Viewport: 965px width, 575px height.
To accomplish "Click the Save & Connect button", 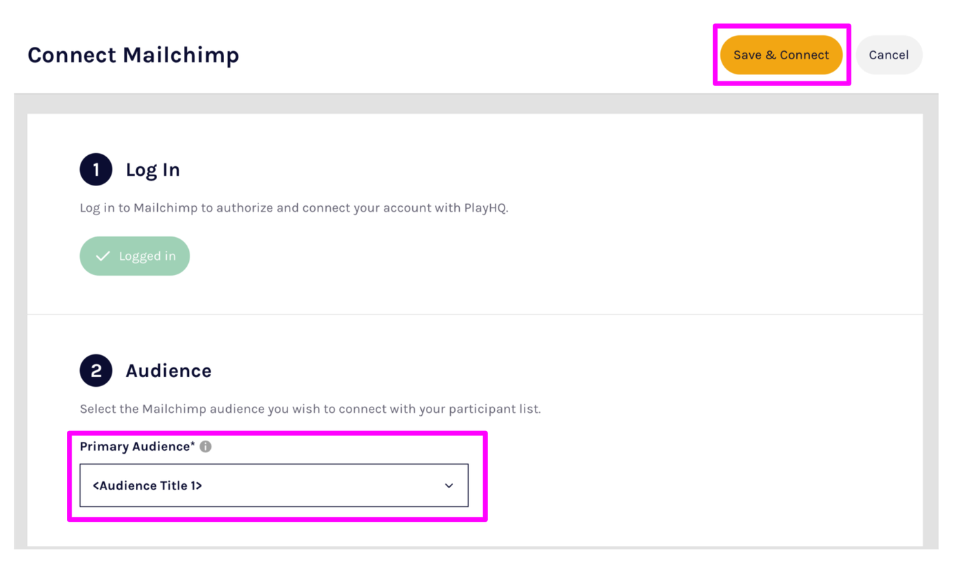I will 781,55.
